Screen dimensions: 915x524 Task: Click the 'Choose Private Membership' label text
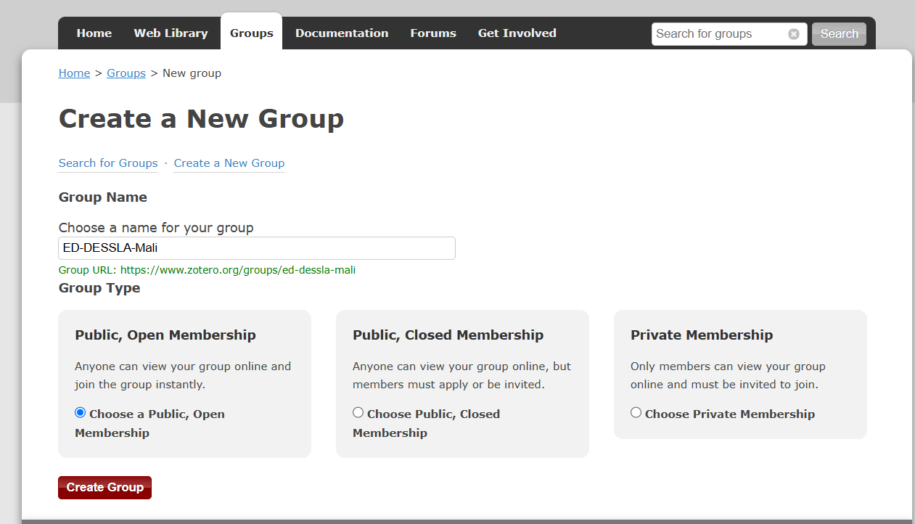730,414
